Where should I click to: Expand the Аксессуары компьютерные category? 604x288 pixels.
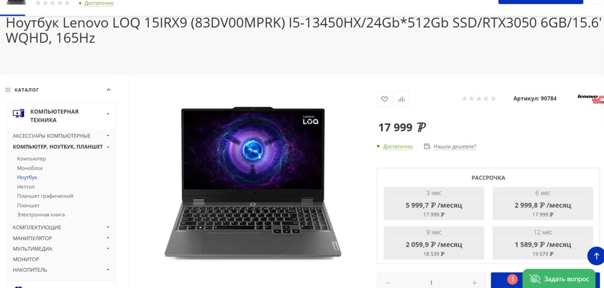(108, 136)
